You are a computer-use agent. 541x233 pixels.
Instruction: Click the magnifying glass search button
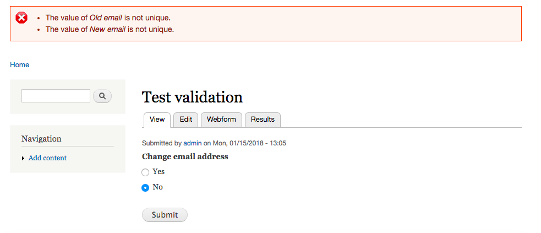102,96
